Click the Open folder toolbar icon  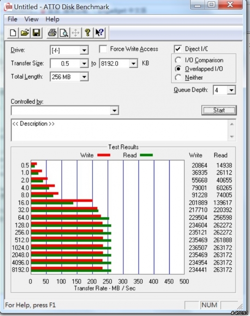pos(25,32)
